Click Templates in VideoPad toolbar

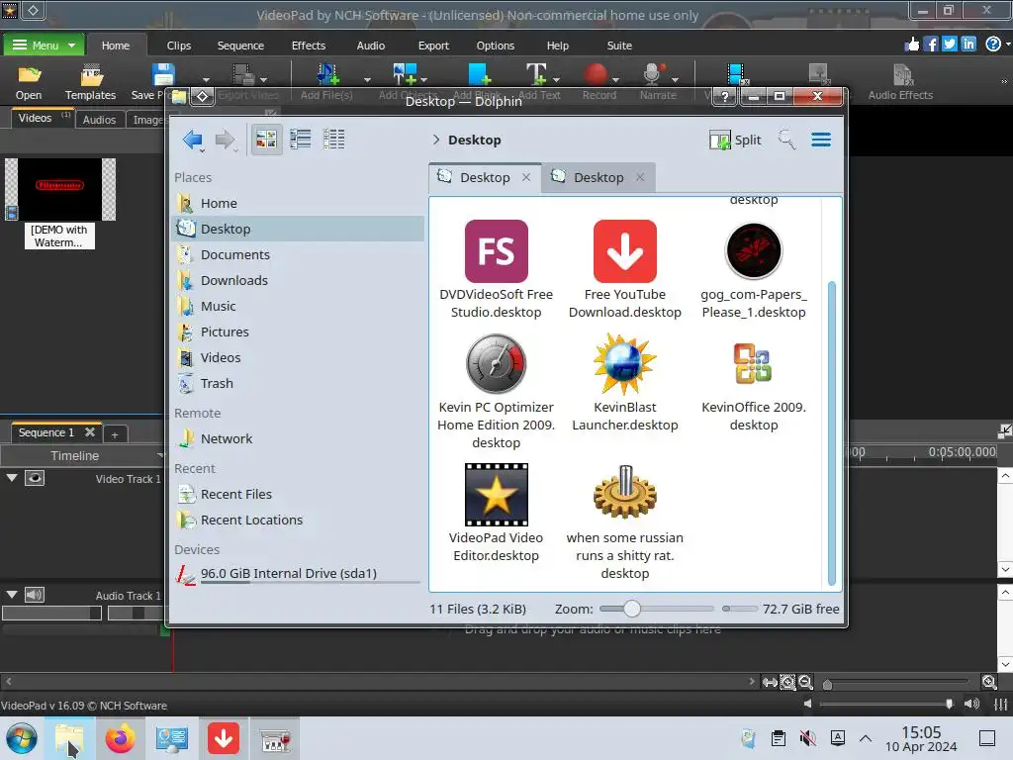click(x=90, y=83)
